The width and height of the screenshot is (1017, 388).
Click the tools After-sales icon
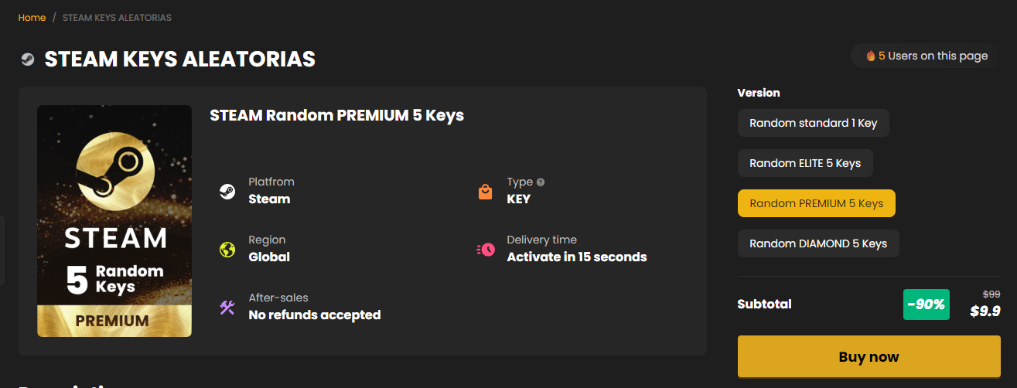coord(227,308)
